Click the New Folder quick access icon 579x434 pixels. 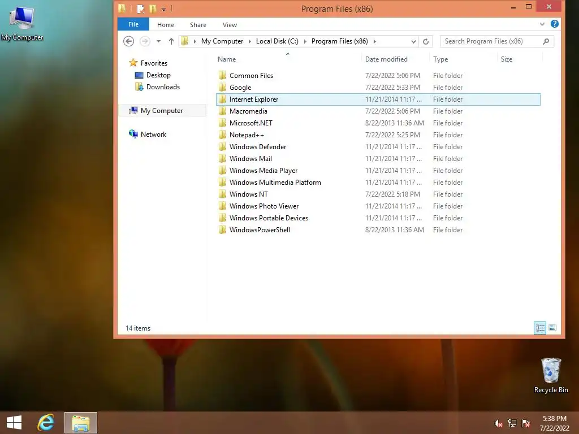click(153, 8)
